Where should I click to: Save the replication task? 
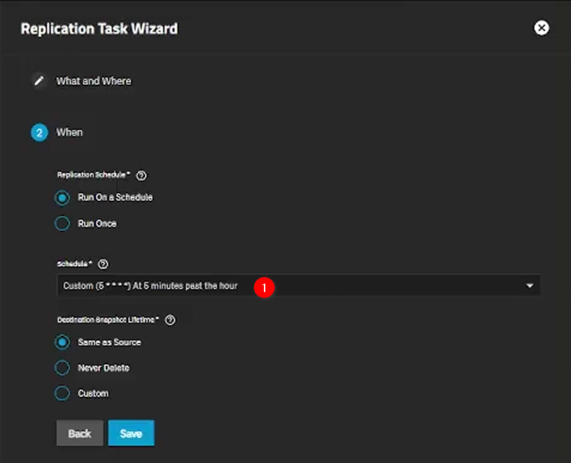point(131,433)
